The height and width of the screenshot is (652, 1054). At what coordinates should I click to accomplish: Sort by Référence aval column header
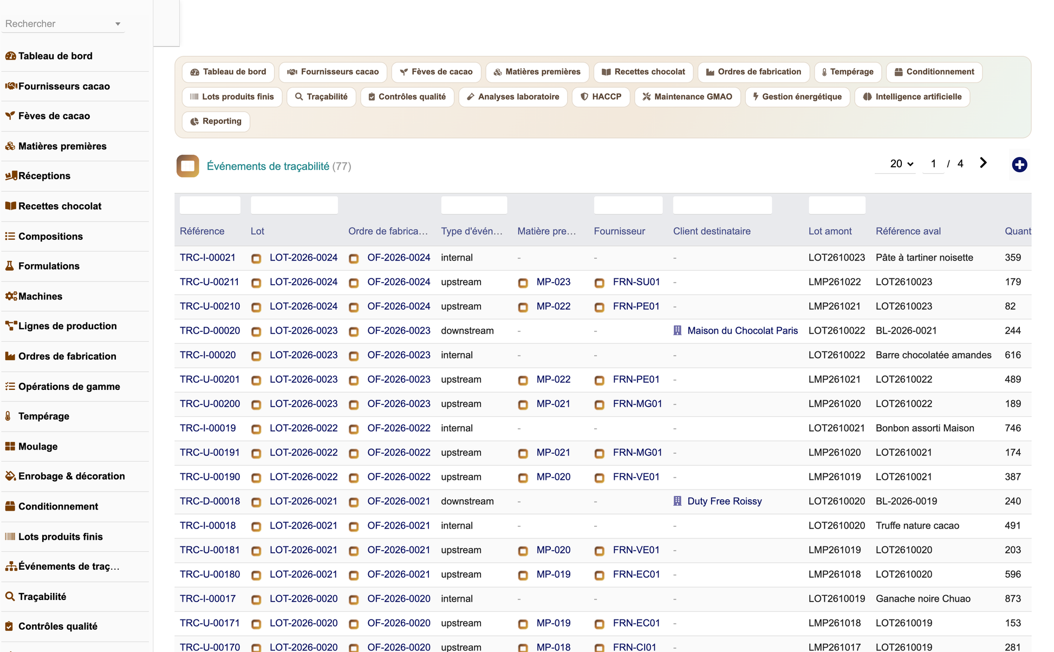pyautogui.click(x=908, y=231)
